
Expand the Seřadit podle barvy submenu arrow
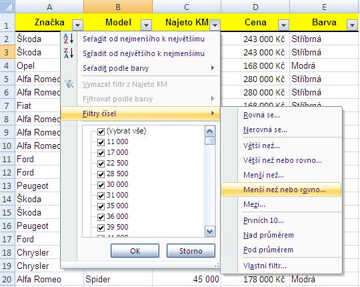pyautogui.click(x=213, y=68)
